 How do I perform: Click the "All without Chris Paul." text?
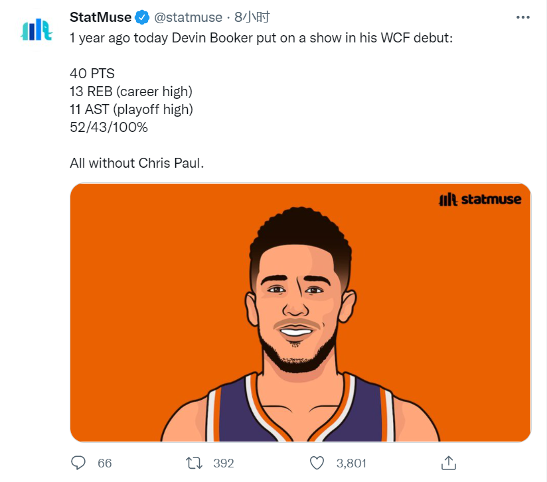pyautogui.click(x=137, y=163)
